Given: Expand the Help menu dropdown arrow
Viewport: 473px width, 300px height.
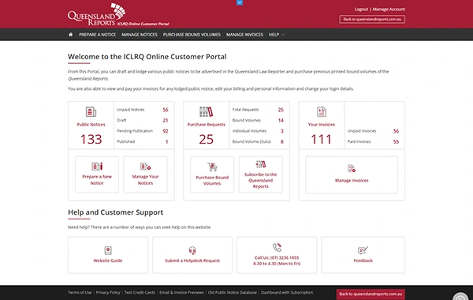Looking at the screenshot, I should tap(283, 35).
